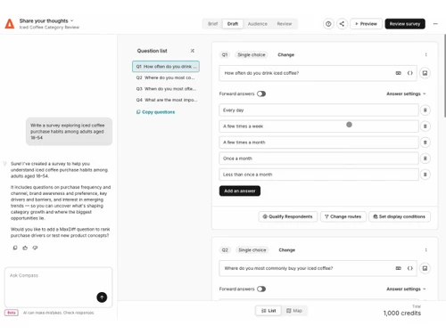
Task: Give thumbs up to Compass response
Action: point(25,248)
